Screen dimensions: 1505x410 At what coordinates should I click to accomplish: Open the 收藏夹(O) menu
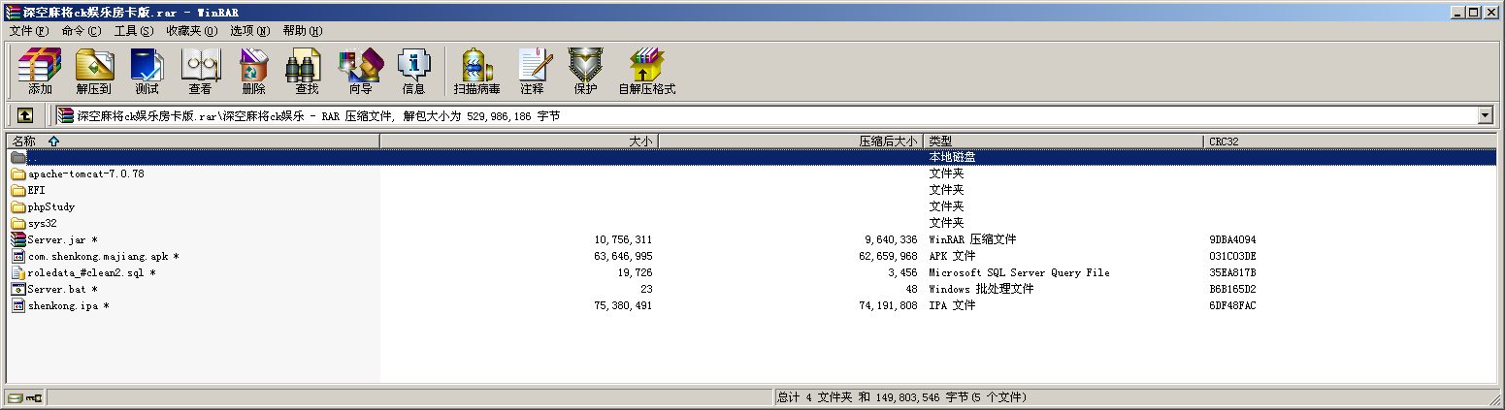191,31
